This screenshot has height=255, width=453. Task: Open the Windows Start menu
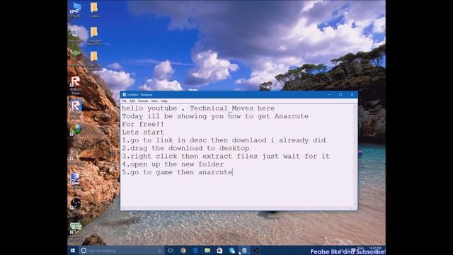[x=73, y=250]
